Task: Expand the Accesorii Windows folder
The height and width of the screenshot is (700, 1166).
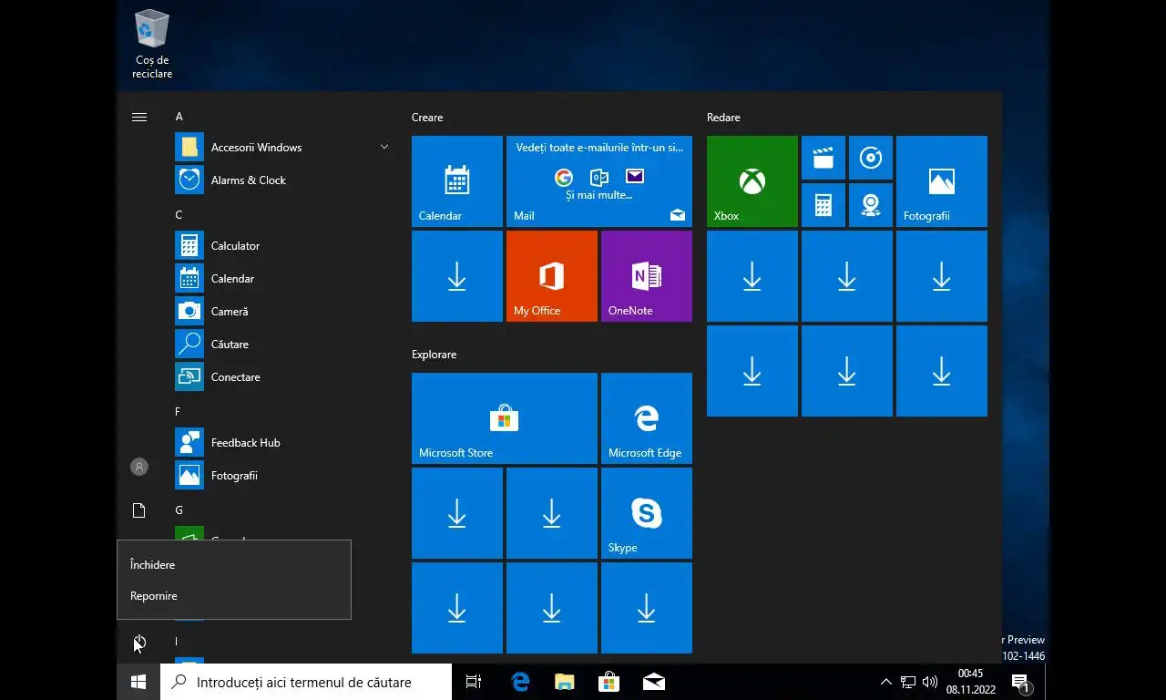Action: (282, 147)
